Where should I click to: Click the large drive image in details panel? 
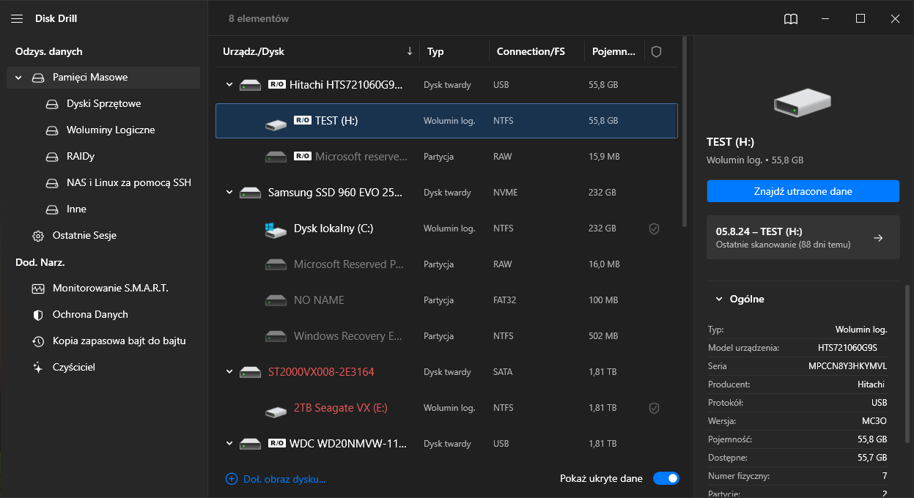[x=803, y=103]
